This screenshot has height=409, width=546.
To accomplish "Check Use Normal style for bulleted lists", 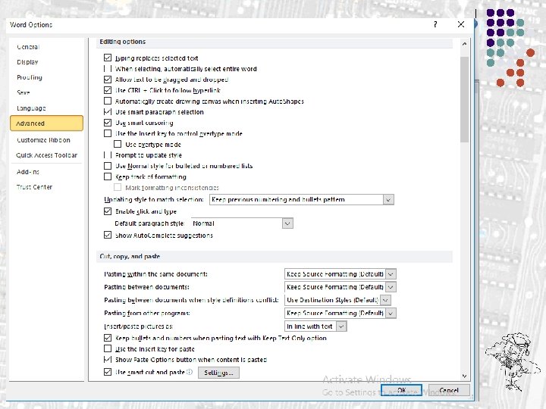I will [x=108, y=166].
